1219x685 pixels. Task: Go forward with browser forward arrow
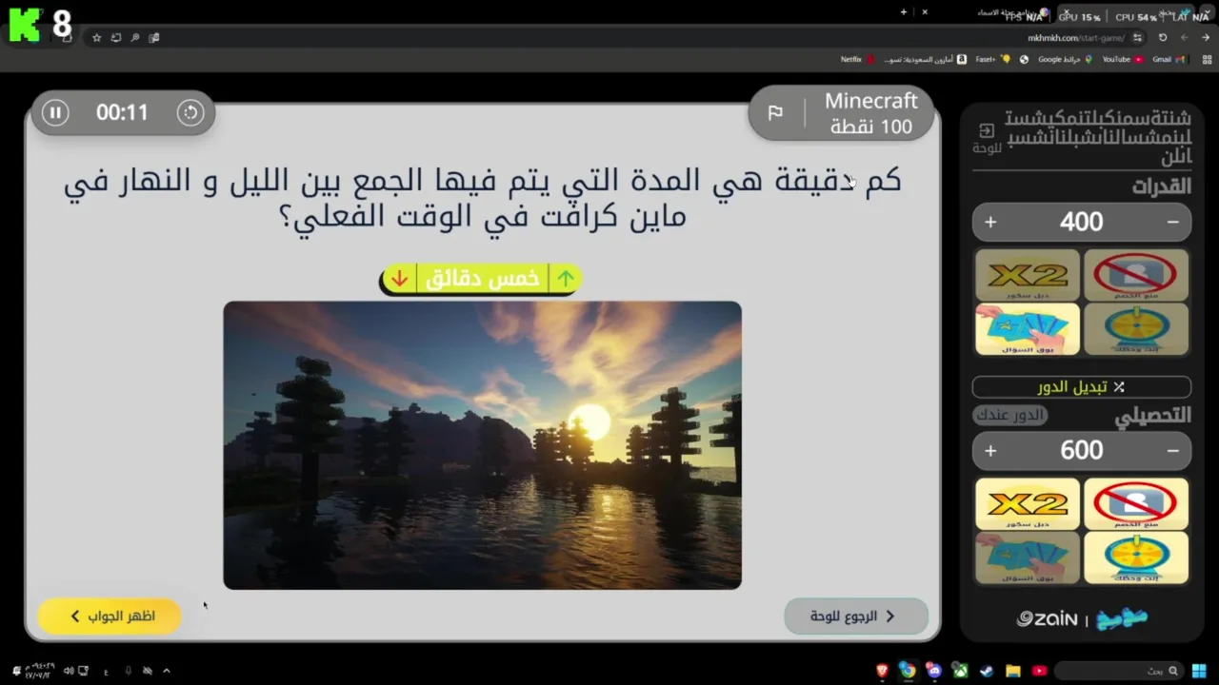tap(1184, 38)
